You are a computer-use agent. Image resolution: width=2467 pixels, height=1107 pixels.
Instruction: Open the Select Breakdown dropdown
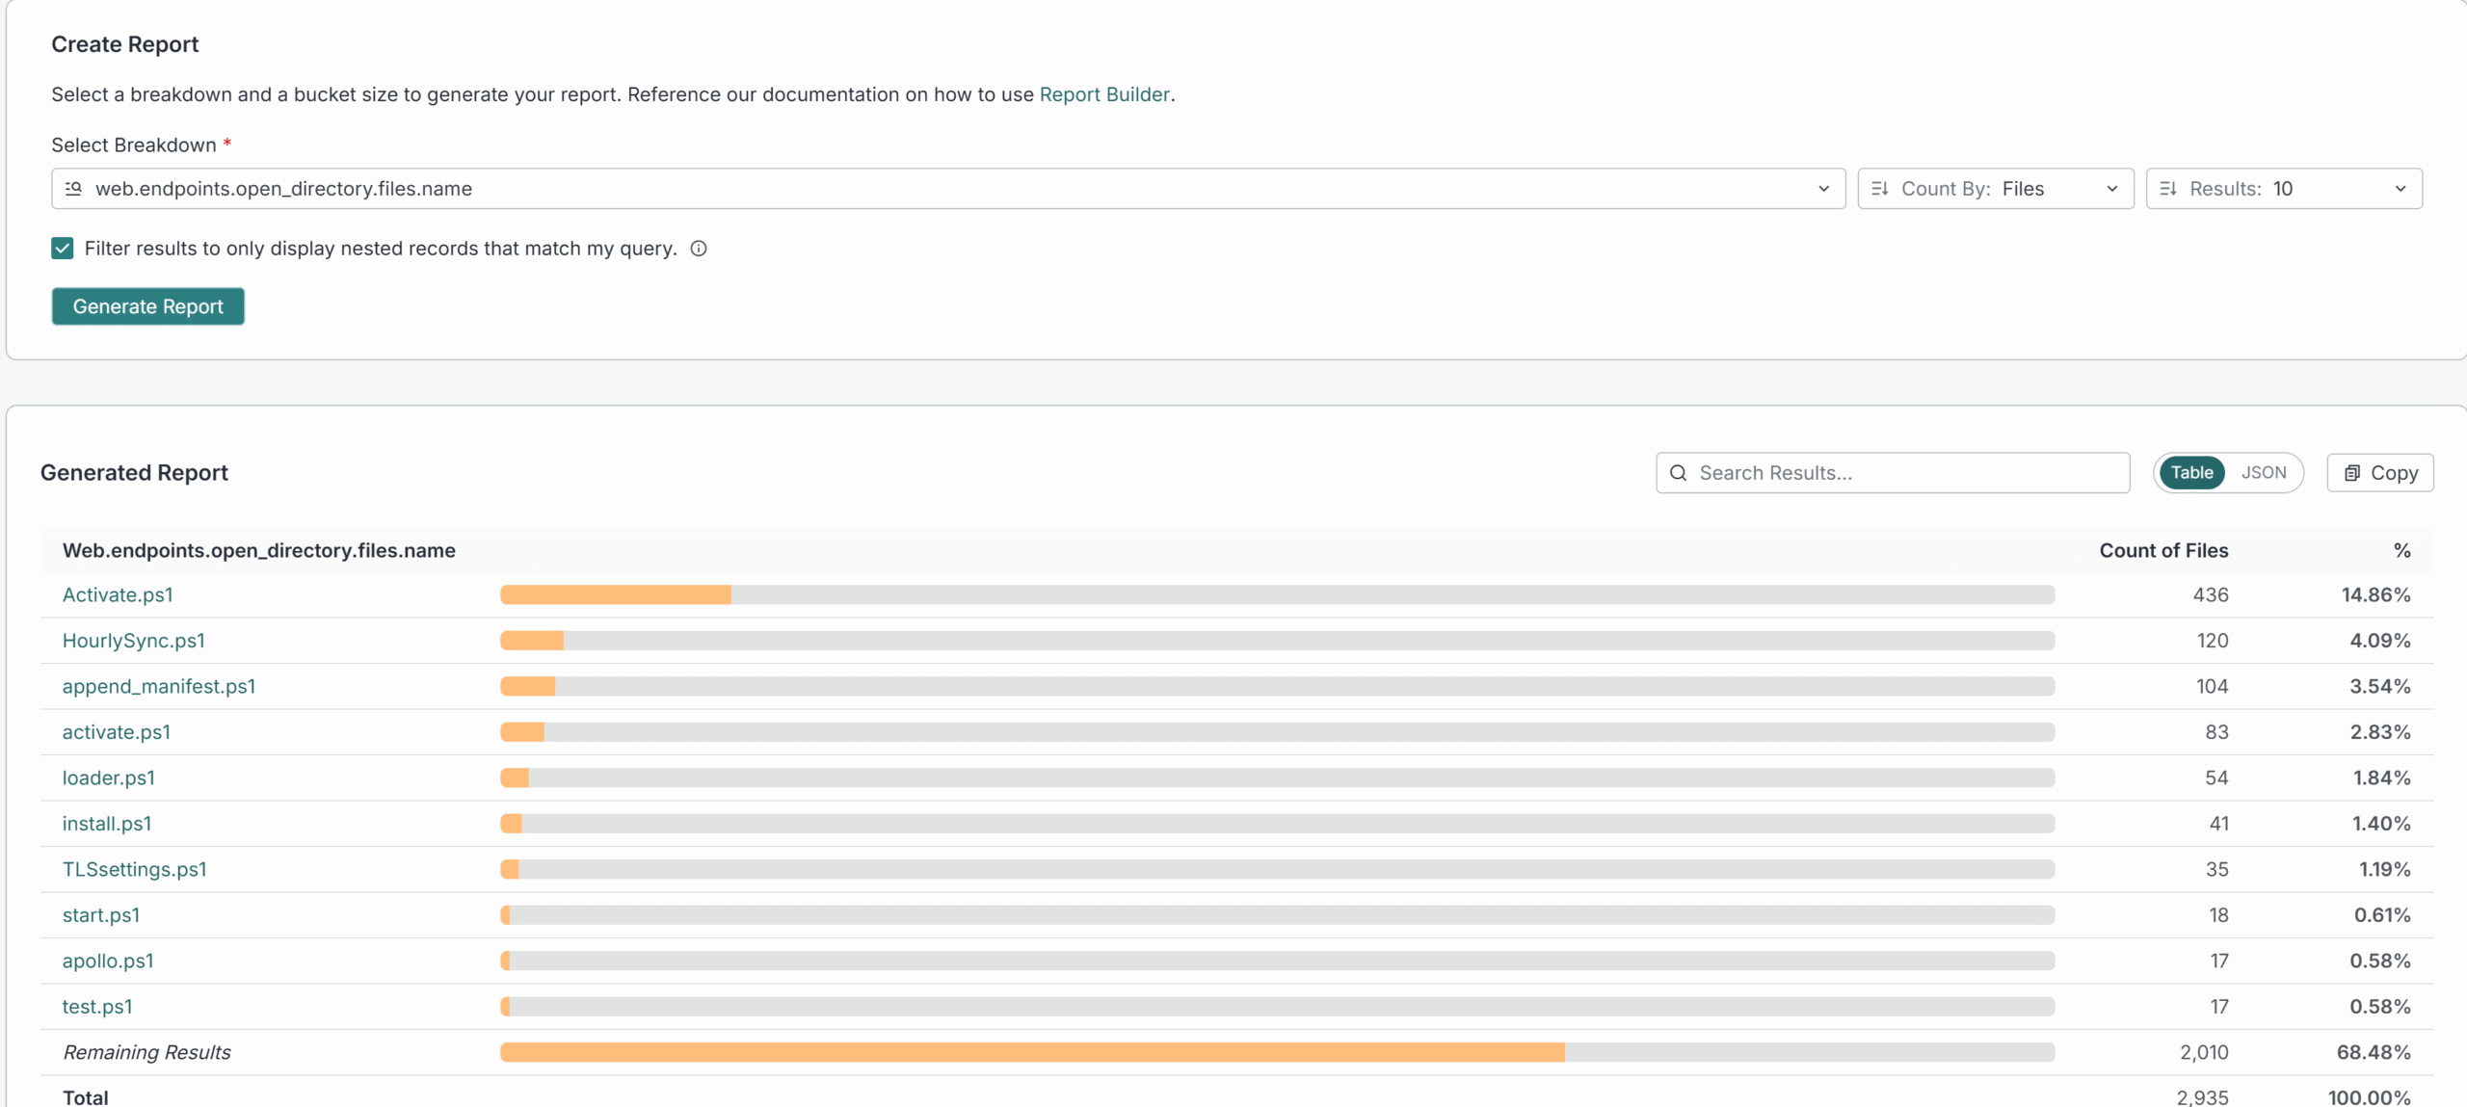click(948, 189)
